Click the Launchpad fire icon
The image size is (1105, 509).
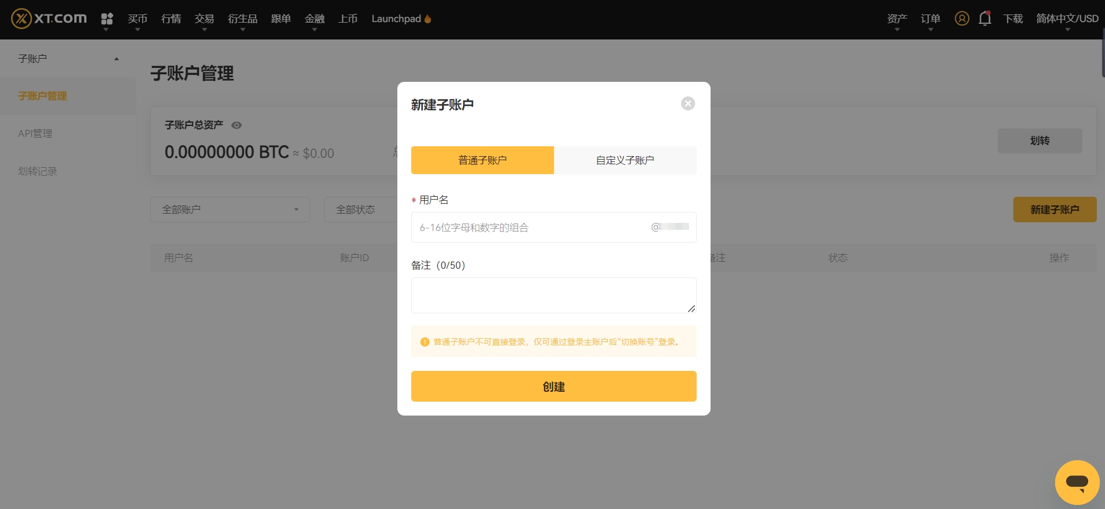pyautogui.click(x=428, y=19)
